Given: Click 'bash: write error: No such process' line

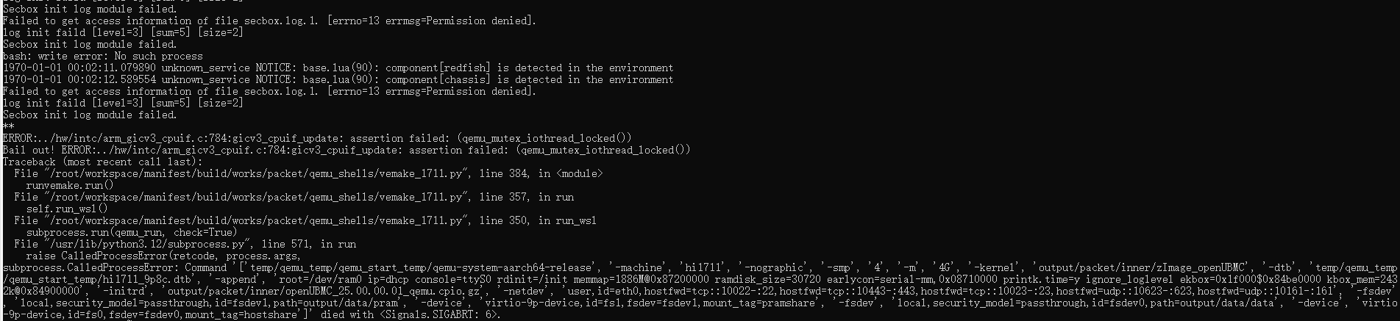Looking at the screenshot, I should click(102, 56).
